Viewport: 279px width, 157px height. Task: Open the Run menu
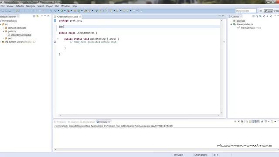(57, 6)
